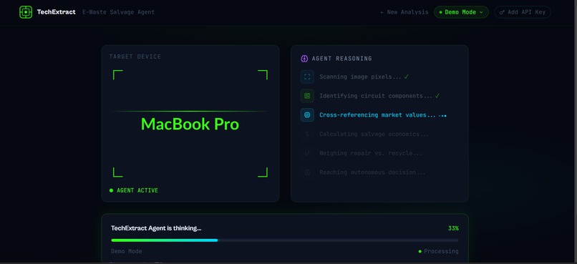Click the Demo Mode label under progress bar
The height and width of the screenshot is (264, 577).
point(127,252)
